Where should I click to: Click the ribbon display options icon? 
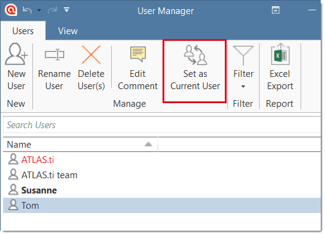276,10
